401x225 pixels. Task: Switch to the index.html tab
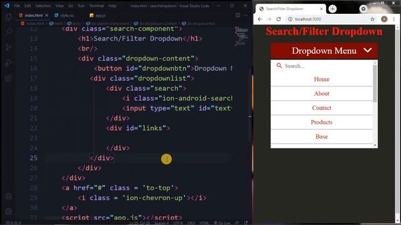(33, 16)
